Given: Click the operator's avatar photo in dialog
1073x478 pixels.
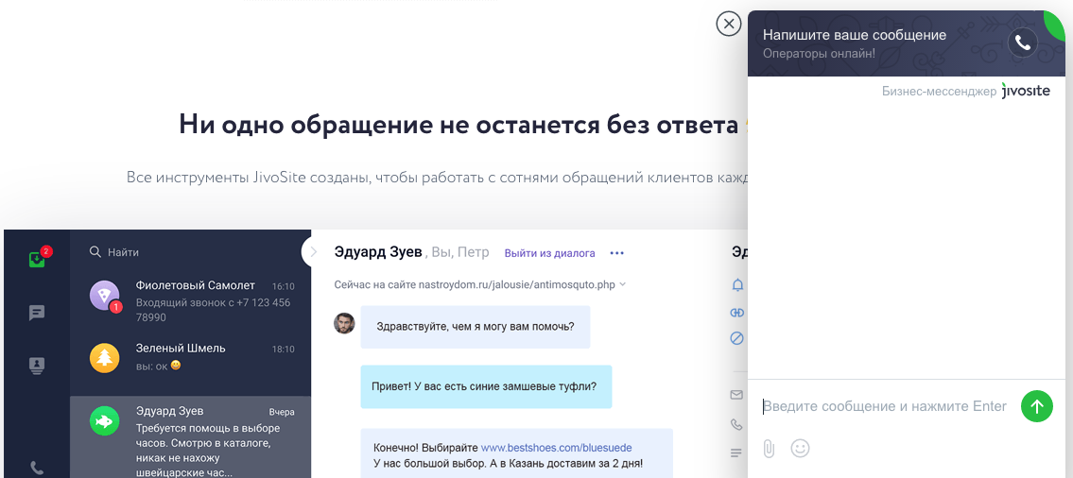Looking at the screenshot, I should 344,323.
